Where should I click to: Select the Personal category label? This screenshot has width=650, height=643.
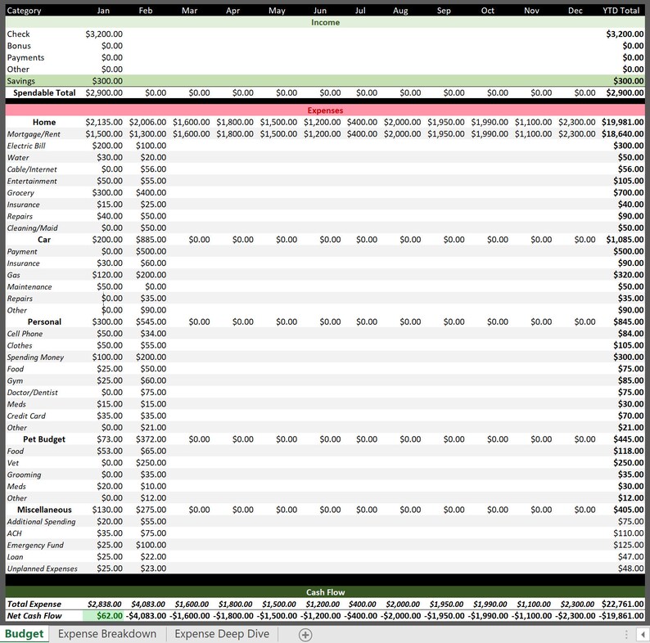coord(44,322)
